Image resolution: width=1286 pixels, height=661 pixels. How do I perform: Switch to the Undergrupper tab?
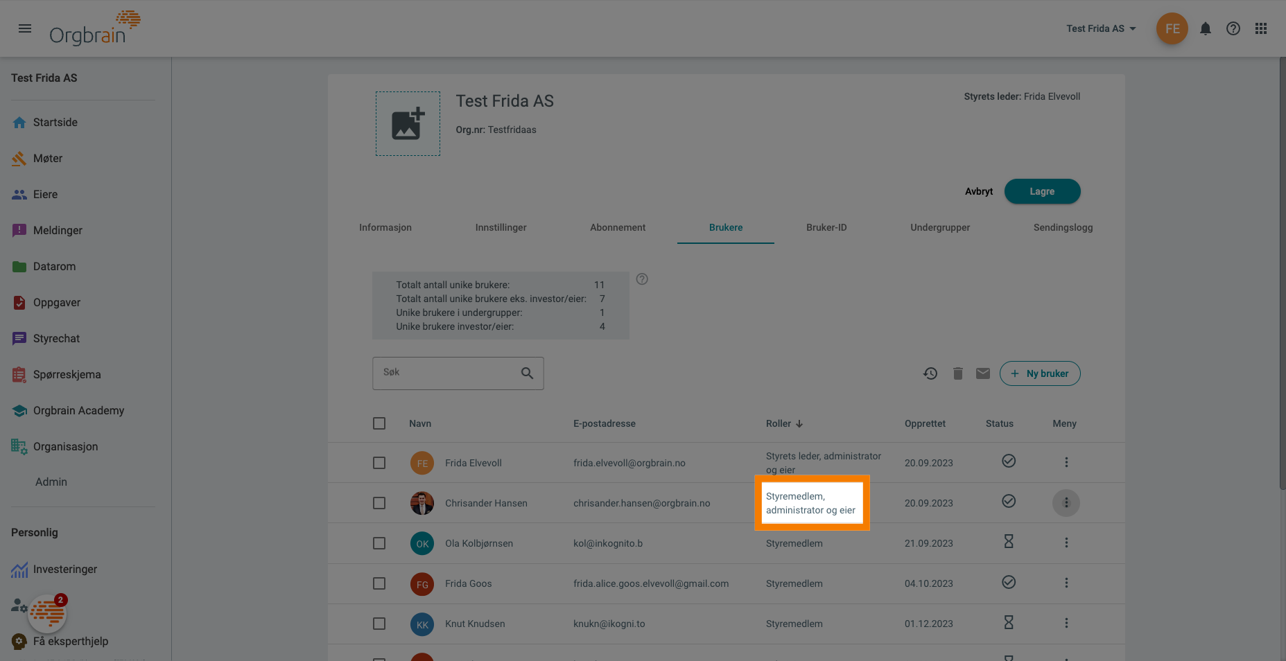940,227
